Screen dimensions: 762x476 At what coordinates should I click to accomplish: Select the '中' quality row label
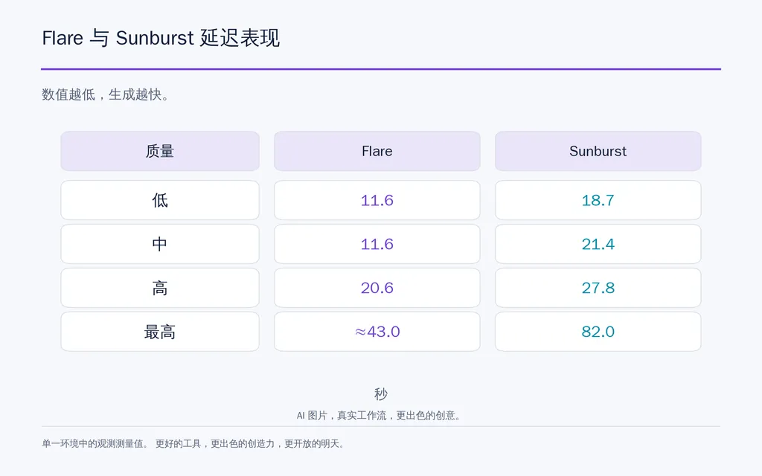click(160, 244)
